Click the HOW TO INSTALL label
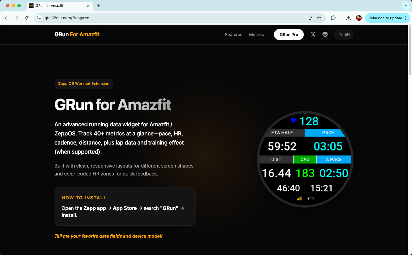Image resolution: width=412 pixels, height=255 pixels. coord(84,198)
